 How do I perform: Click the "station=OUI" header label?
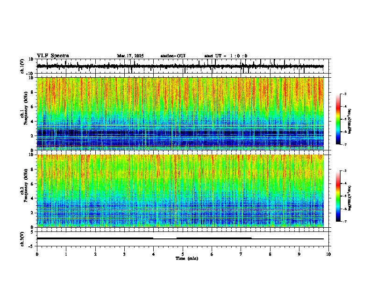(x=173, y=56)
